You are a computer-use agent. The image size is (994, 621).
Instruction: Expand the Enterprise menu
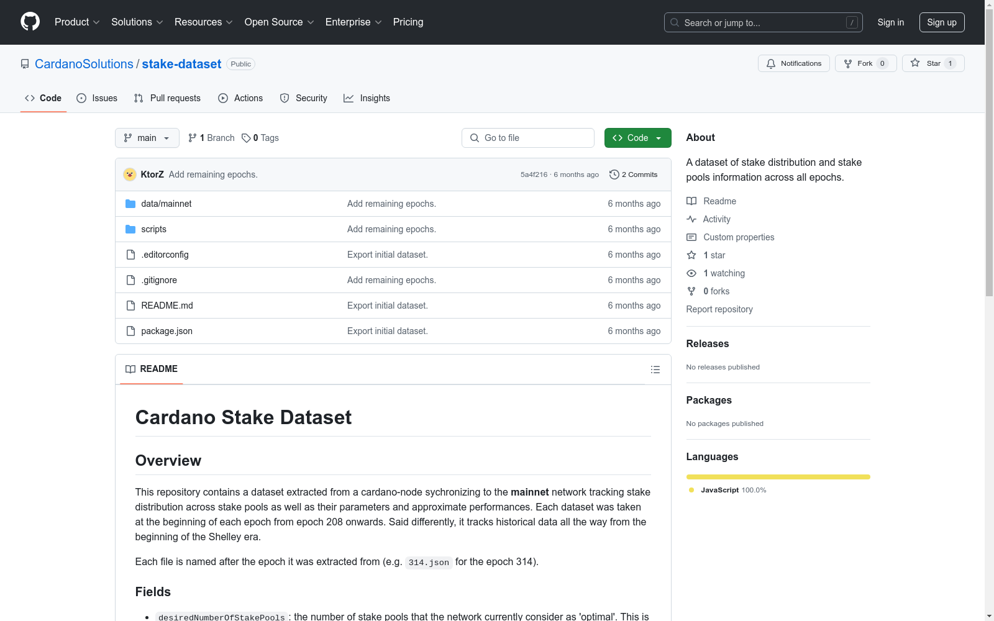click(x=353, y=22)
